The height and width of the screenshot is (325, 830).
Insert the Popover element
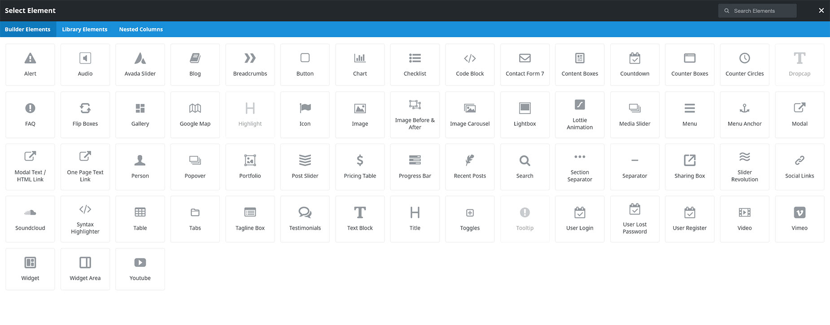click(195, 167)
